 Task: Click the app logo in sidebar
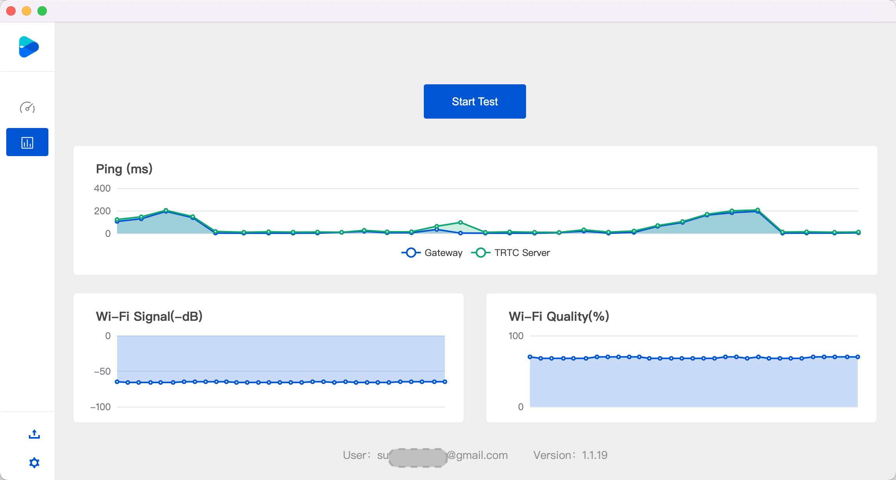coord(28,47)
